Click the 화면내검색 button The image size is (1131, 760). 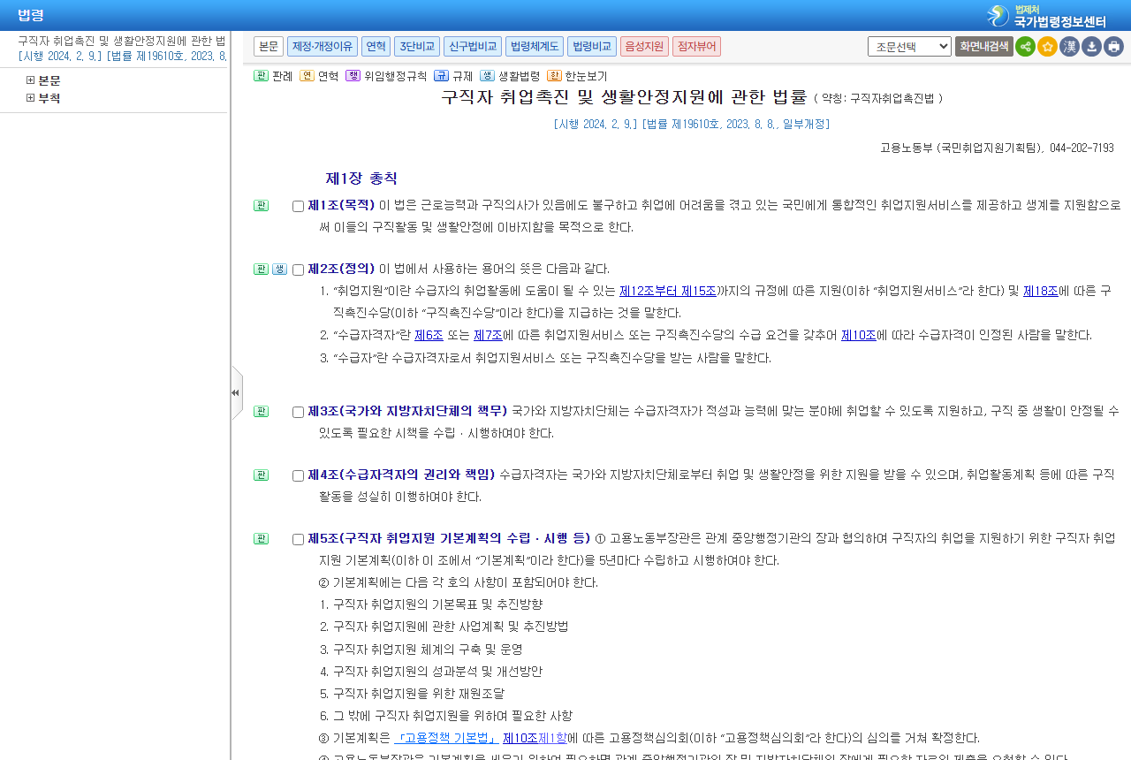coord(983,46)
